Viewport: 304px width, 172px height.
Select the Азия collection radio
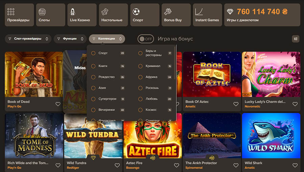coord(93,88)
